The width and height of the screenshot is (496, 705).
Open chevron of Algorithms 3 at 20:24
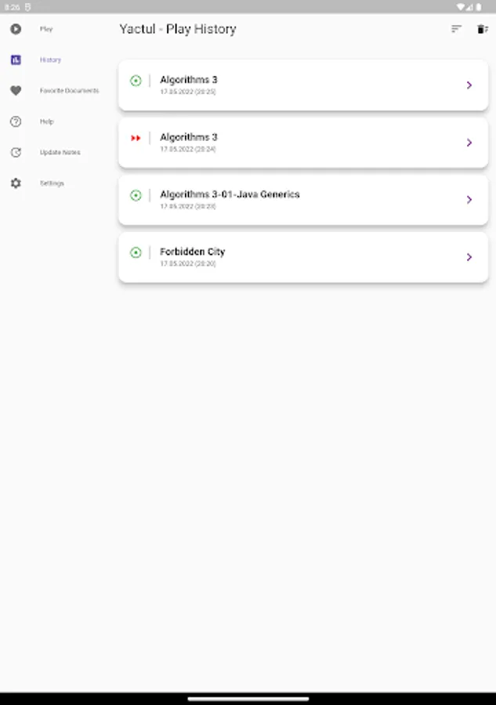pos(469,143)
